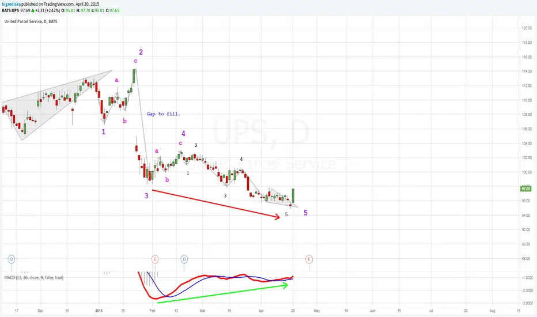Click the 'May' date axis label

pos(317,311)
